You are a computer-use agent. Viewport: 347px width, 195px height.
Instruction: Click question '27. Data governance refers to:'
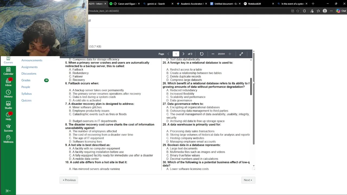tap(183, 104)
